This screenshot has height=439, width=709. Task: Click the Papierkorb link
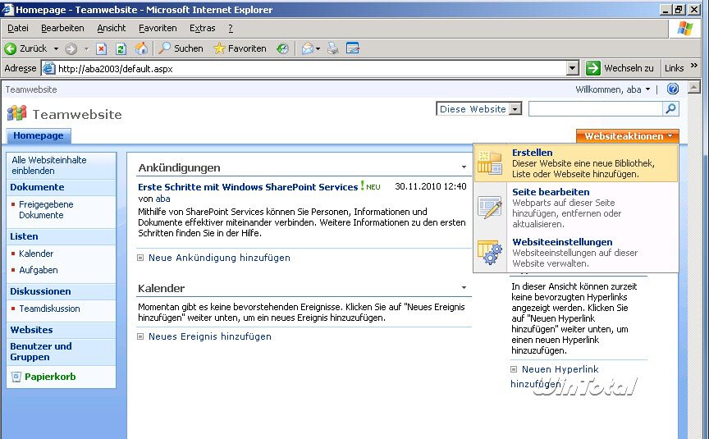tap(50, 377)
